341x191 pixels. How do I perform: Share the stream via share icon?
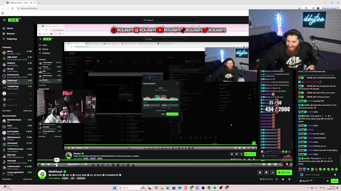(276, 179)
